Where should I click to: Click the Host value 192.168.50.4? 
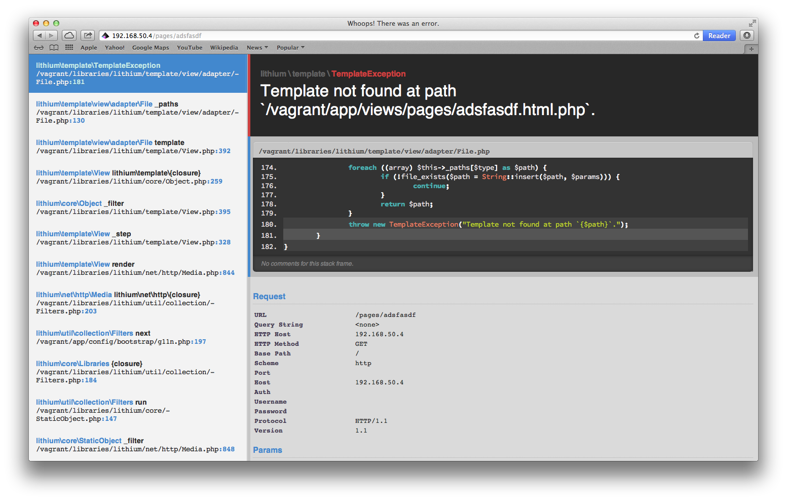coord(380,382)
